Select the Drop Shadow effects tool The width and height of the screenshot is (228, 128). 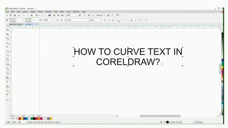(7, 78)
